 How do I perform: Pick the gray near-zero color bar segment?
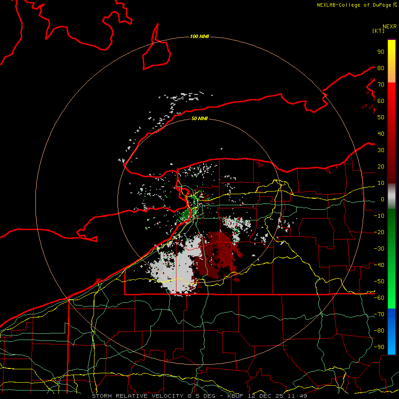(391, 196)
